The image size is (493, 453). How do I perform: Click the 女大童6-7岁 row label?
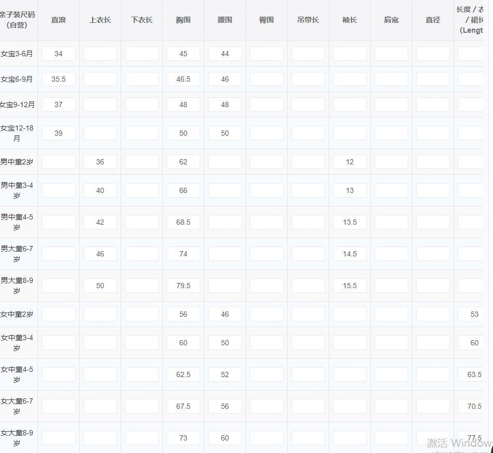[17, 406]
